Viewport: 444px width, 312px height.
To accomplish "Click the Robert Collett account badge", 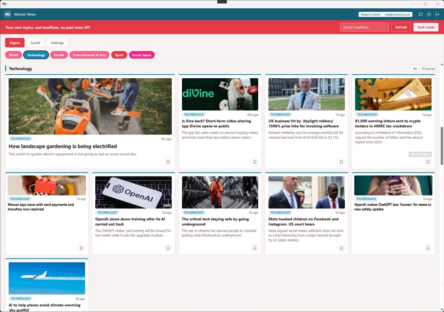I will [x=385, y=14].
